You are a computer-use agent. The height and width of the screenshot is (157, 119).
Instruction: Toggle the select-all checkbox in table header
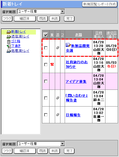click(46, 35)
